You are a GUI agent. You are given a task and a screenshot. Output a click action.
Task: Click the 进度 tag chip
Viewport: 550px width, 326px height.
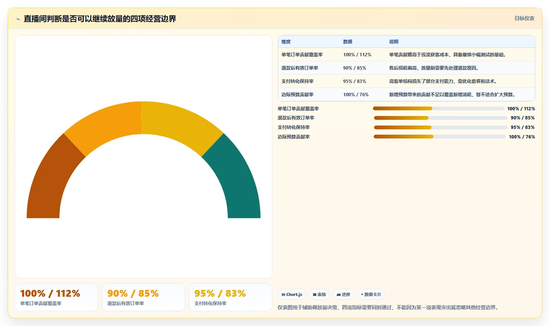click(343, 294)
